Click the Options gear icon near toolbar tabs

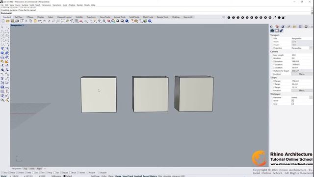coord(224,17)
